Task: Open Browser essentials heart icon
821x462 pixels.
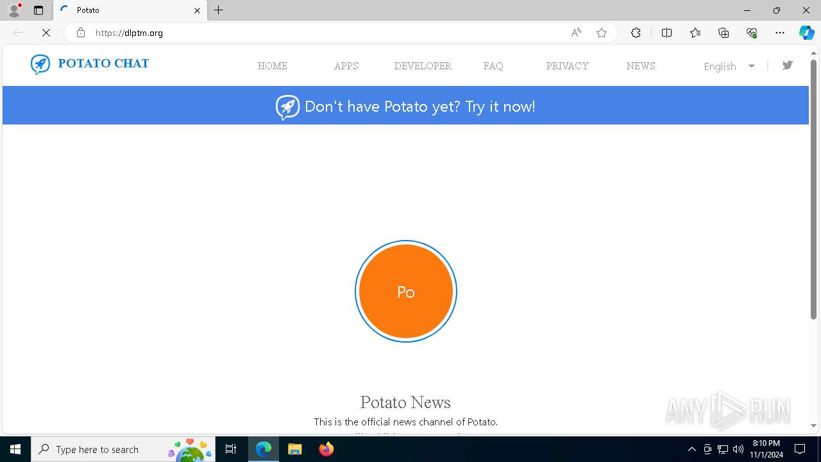Action: 752,33
